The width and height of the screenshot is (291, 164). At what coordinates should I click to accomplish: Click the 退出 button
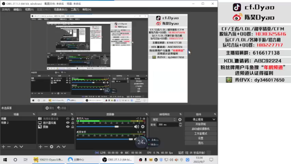pos(201,143)
